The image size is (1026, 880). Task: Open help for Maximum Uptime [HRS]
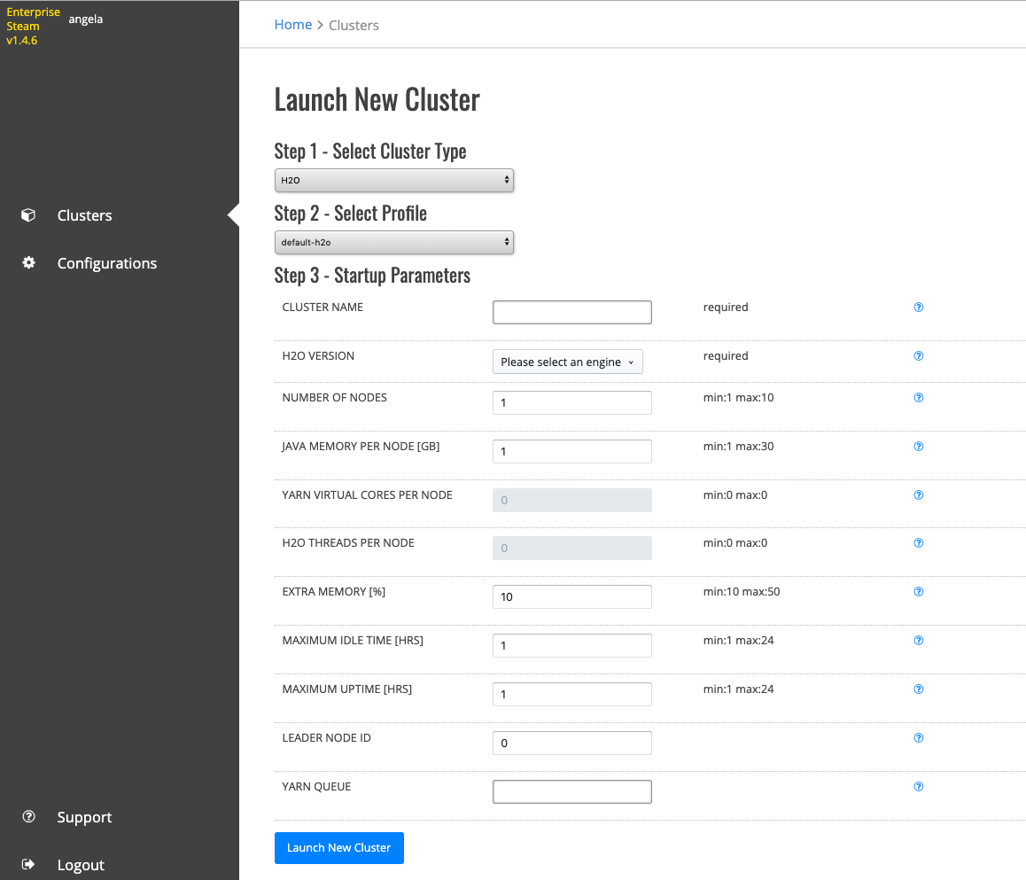(919, 689)
